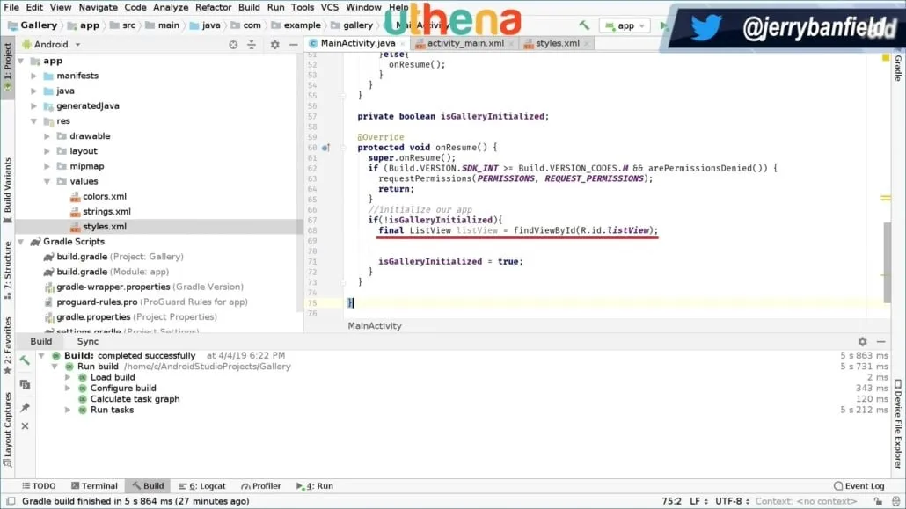Click the Collapse All icon in Project panel
The width and height of the screenshot is (906, 509).
(252, 45)
